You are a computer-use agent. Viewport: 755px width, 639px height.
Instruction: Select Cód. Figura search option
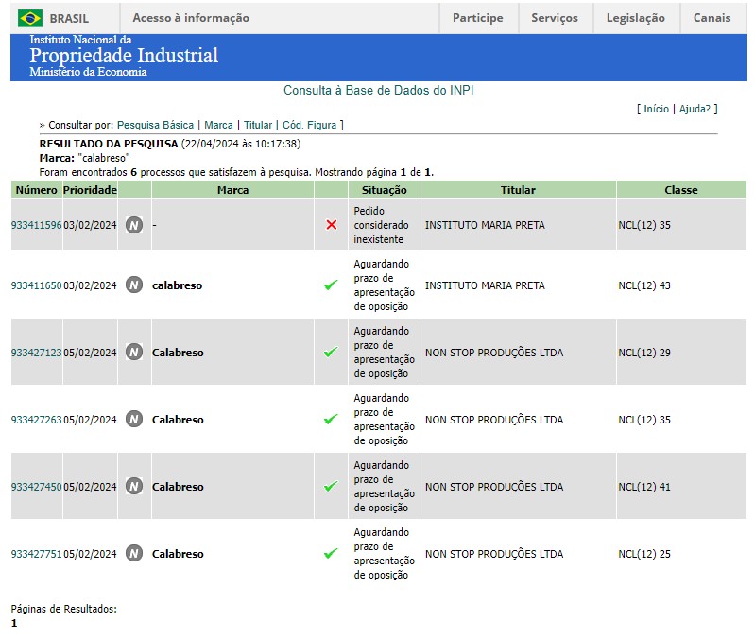pyautogui.click(x=309, y=125)
